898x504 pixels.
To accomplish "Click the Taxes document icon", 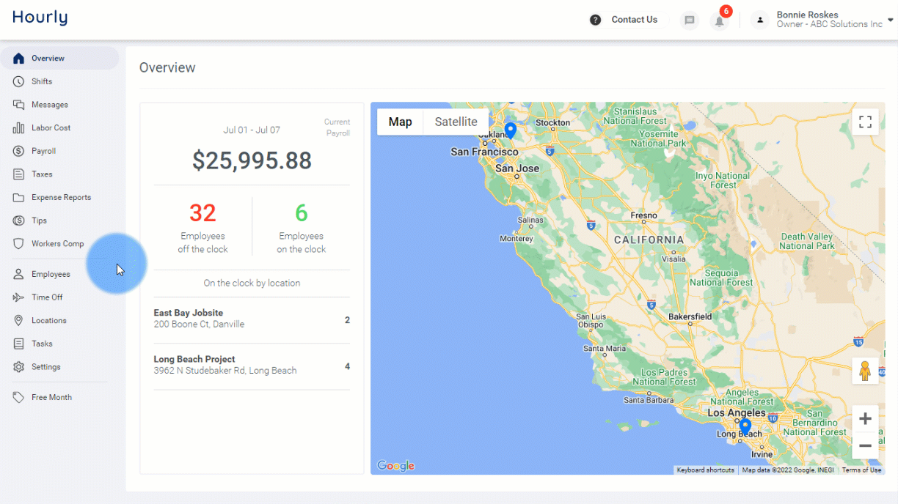I will point(18,174).
